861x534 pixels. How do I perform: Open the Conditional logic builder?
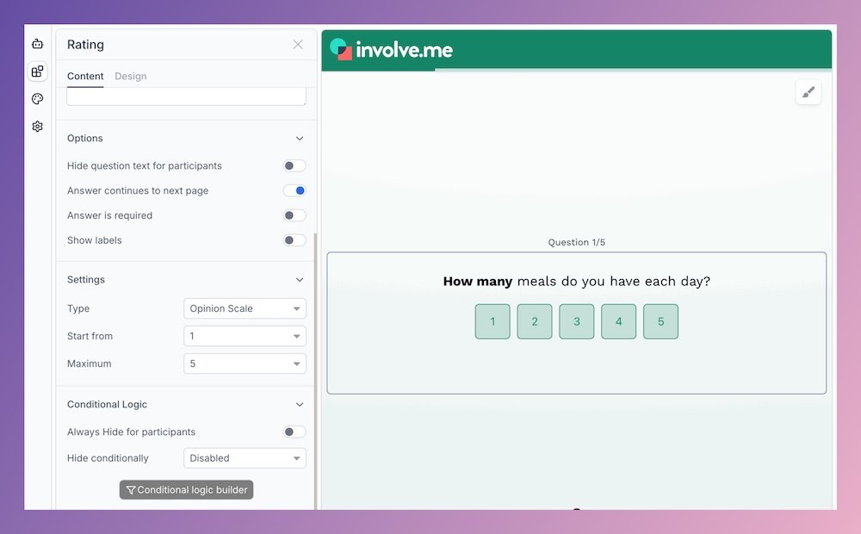[x=186, y=489]
